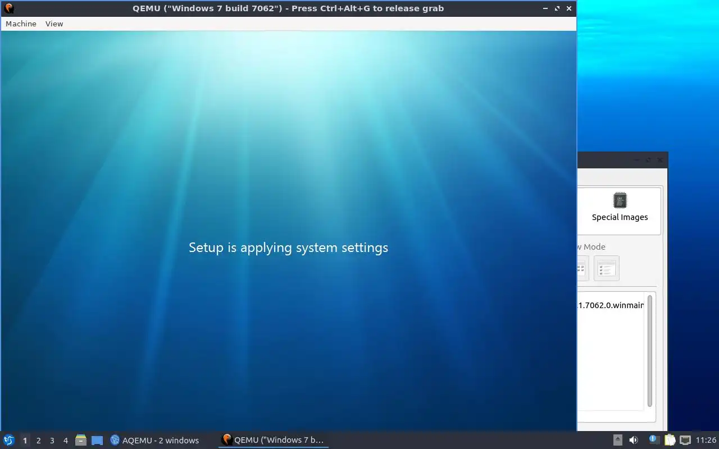This screenshot has height=449, width=719.
Task: Click the show desktop panel icon
Action: [97, 441]
